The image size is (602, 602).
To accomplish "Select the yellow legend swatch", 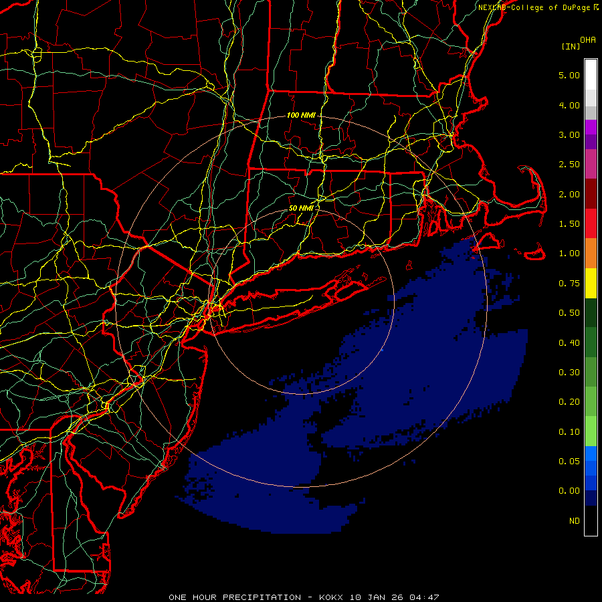I will click(591, 283).
